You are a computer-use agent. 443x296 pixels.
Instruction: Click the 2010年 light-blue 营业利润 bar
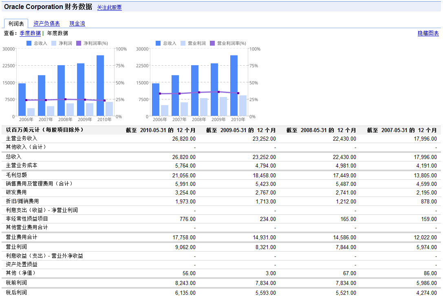click(x=243, y=106)
